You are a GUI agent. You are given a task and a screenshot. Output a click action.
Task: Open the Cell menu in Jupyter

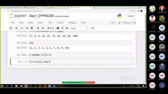(50, 23)
